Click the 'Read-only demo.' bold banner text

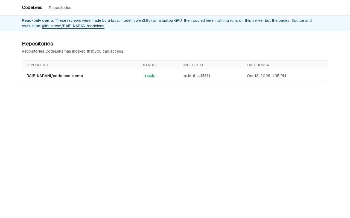click(x=38, y=20)
